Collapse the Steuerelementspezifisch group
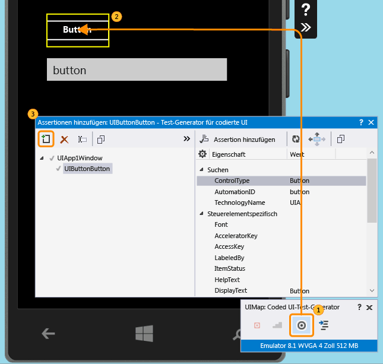 tap(201, 214)
